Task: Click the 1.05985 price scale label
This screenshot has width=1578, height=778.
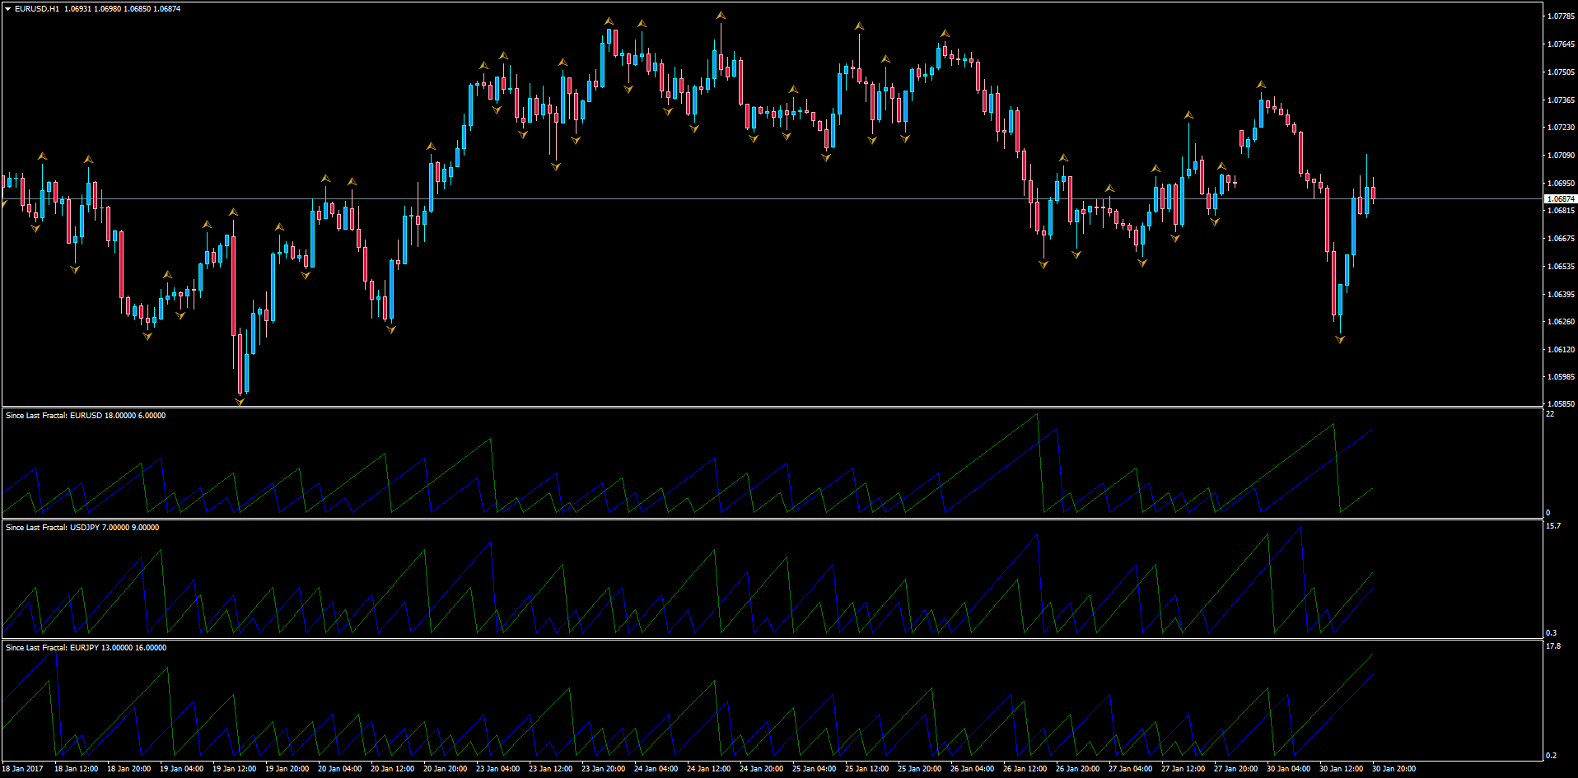Action: pyautogui.click(x=1562, y=377)
